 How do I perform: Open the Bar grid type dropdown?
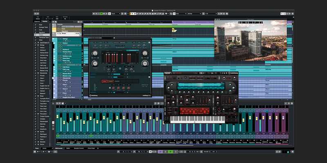point(195,14)
